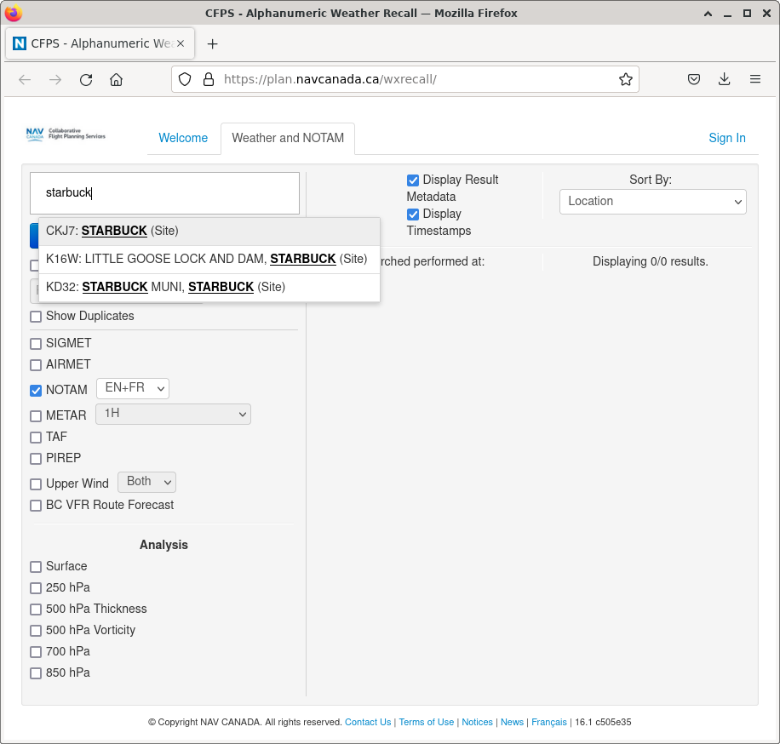Check the Upper Wind option

coord(36,484)
